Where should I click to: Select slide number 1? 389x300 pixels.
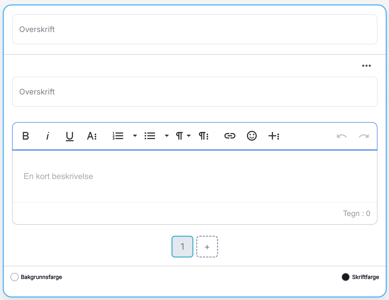pos(182,247)
